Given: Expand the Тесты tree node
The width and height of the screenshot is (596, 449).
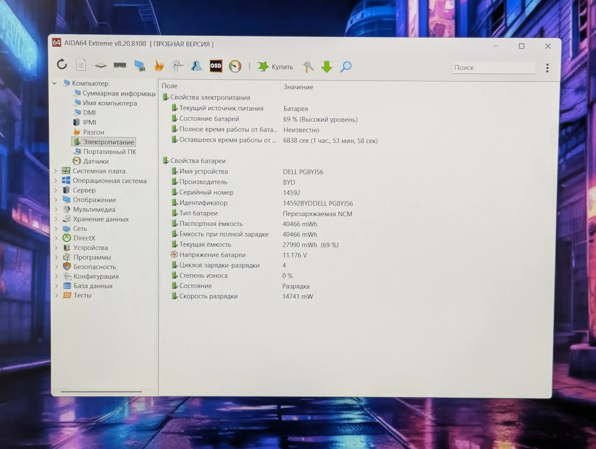Looking at the screenshot, I should tap(56, 295).
